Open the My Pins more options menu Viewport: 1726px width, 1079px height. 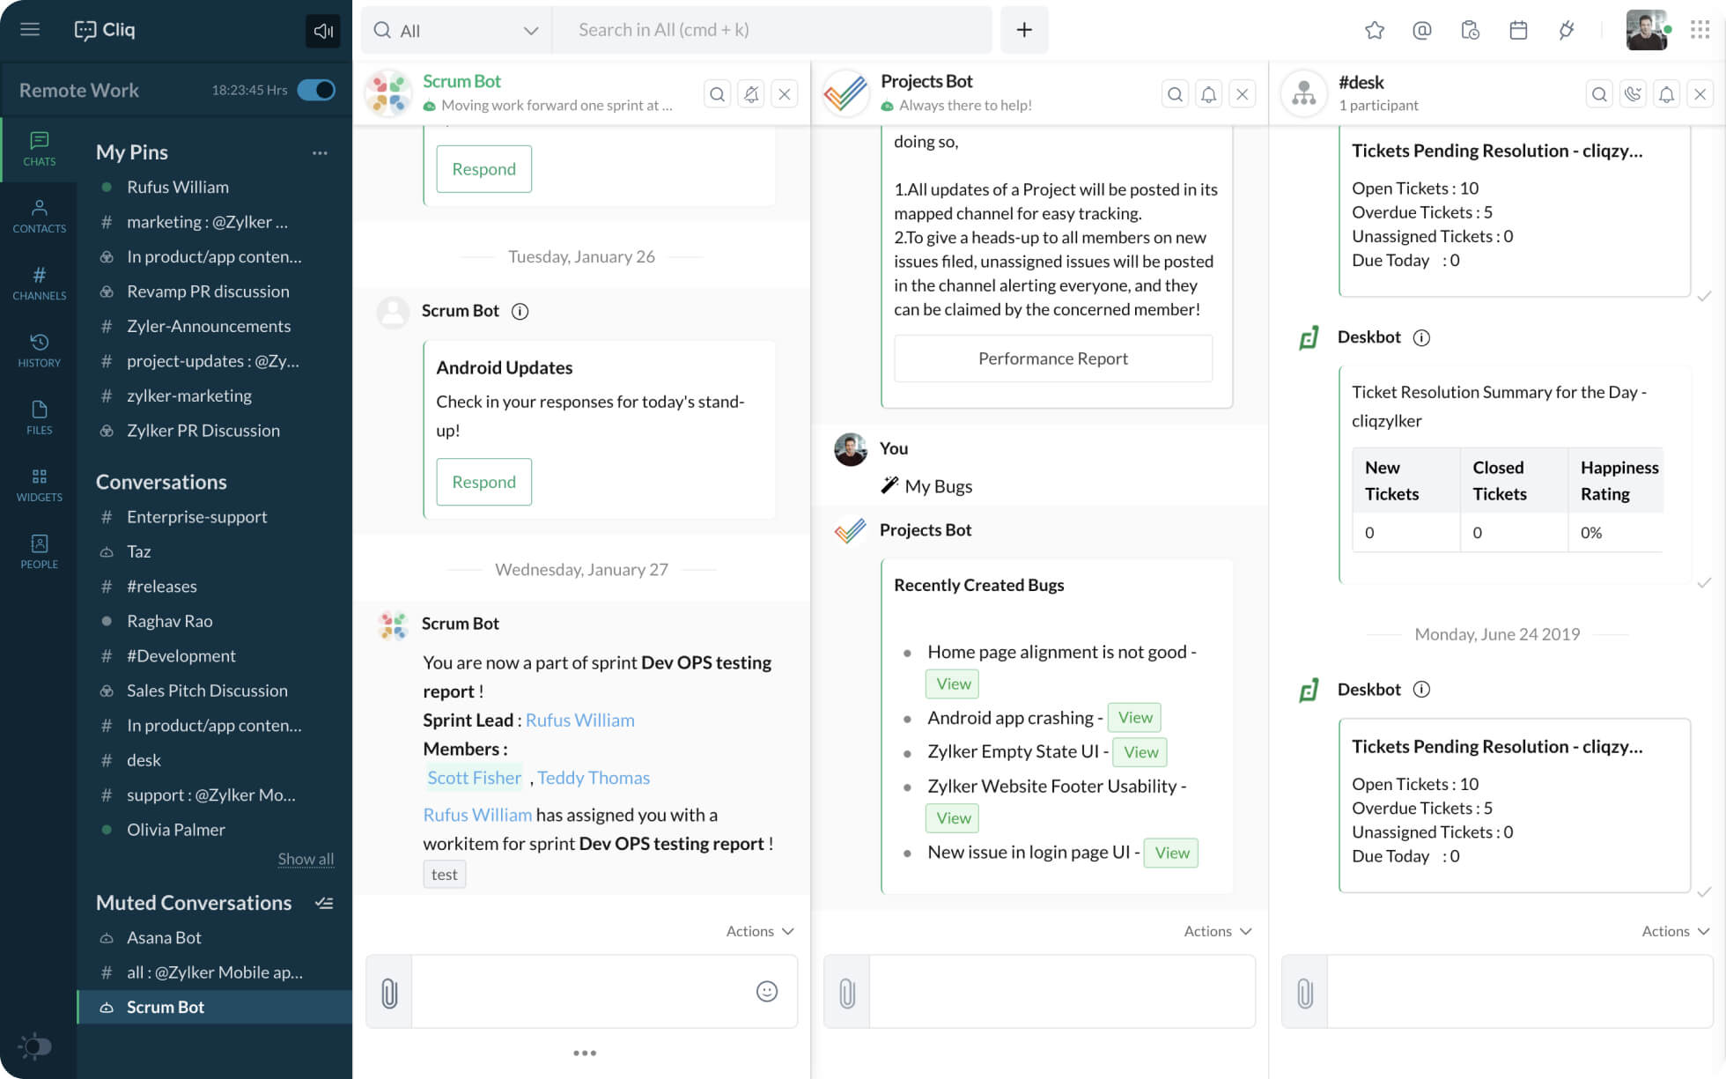coord(320,152)
